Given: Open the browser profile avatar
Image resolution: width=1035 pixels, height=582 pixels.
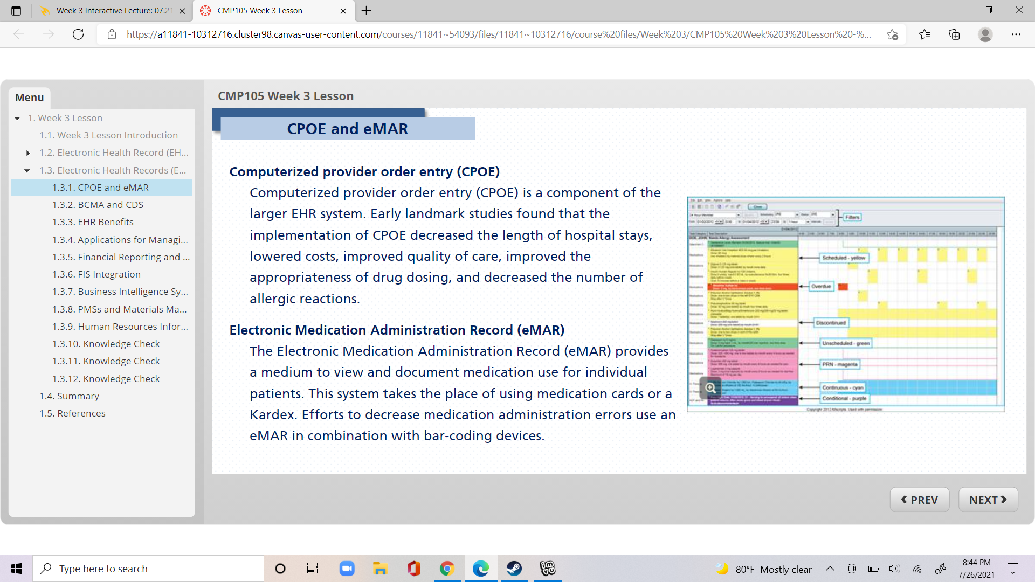Looking at the screenshot, I should pos(985,34).
